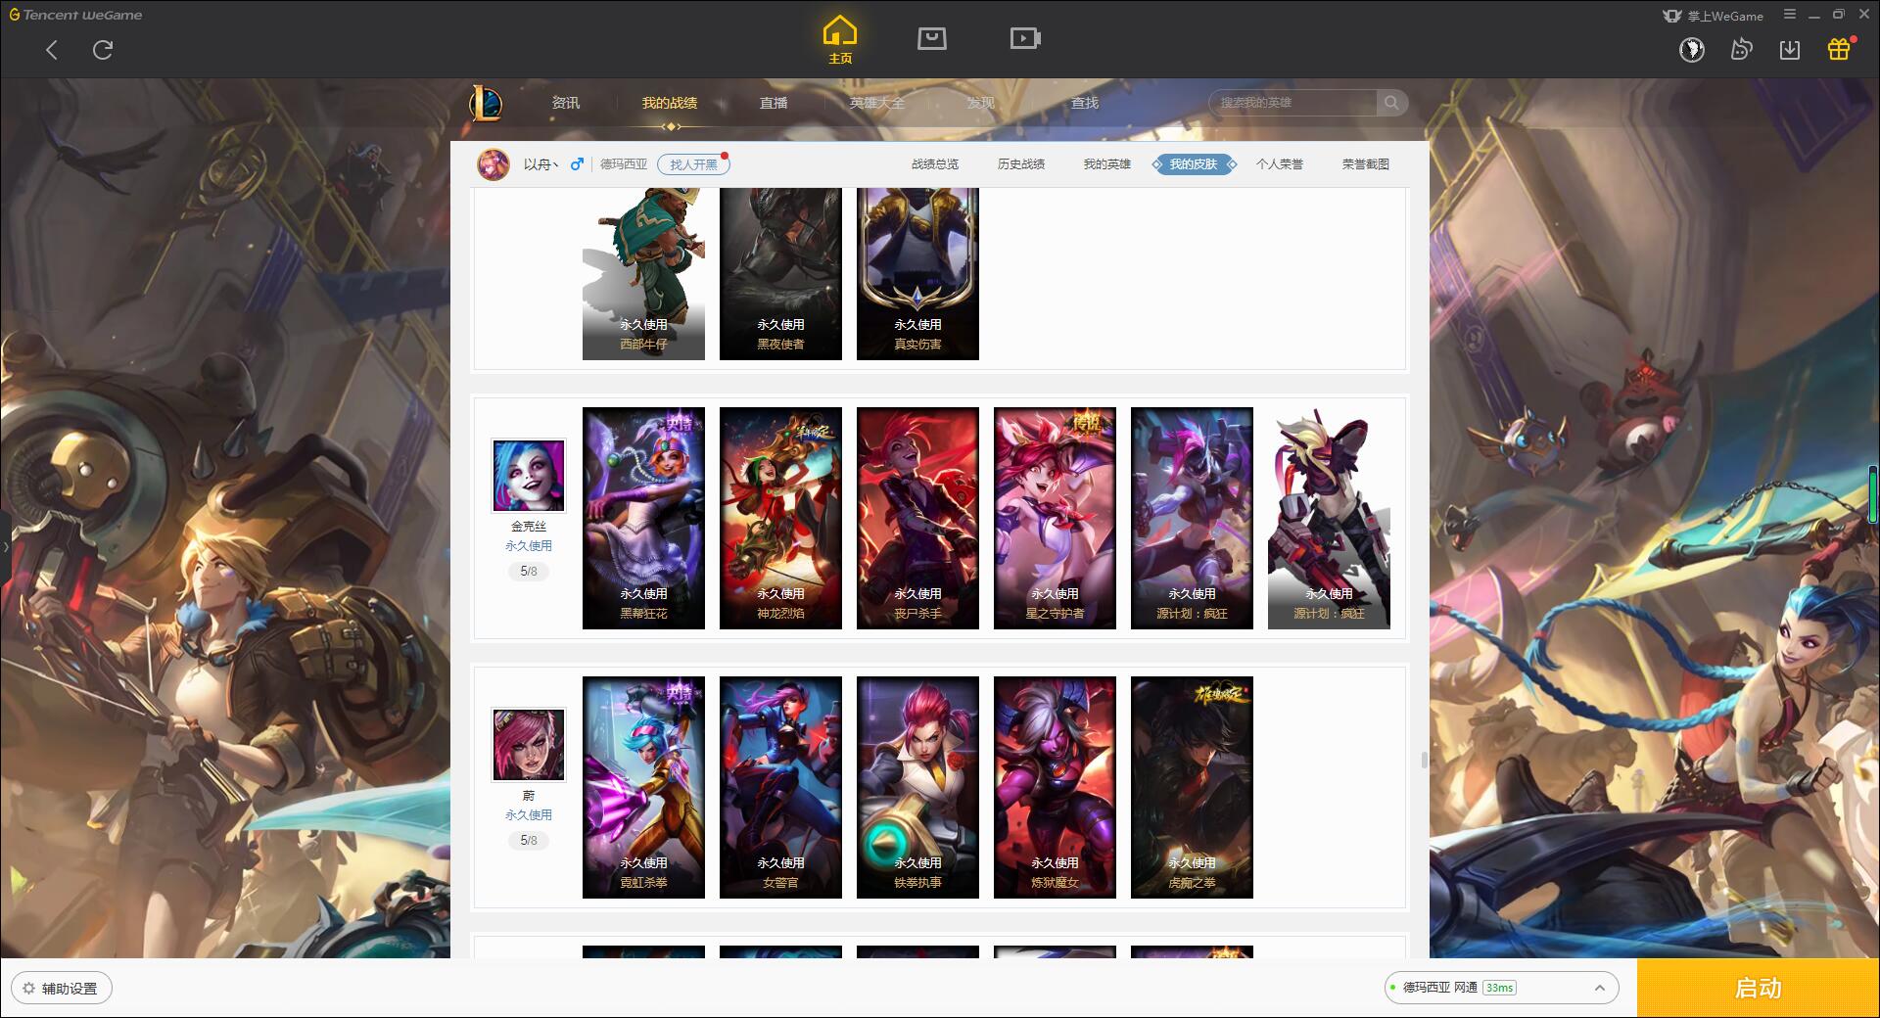This screenshot has height=1018, width=1880.
Task: Open the 主页 home icon
Action: click(840, 40)
